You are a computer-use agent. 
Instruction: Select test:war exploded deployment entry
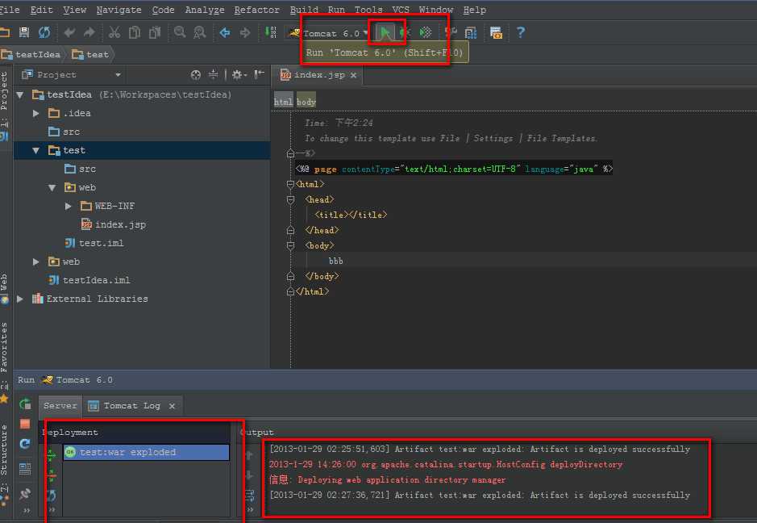click(x=146, y=452)
